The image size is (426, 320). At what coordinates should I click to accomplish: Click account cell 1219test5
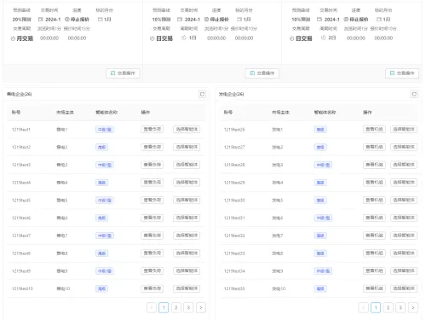coord(21,201)
